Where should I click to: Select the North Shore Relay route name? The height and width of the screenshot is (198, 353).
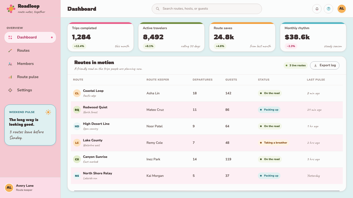(x=97, y=173)
